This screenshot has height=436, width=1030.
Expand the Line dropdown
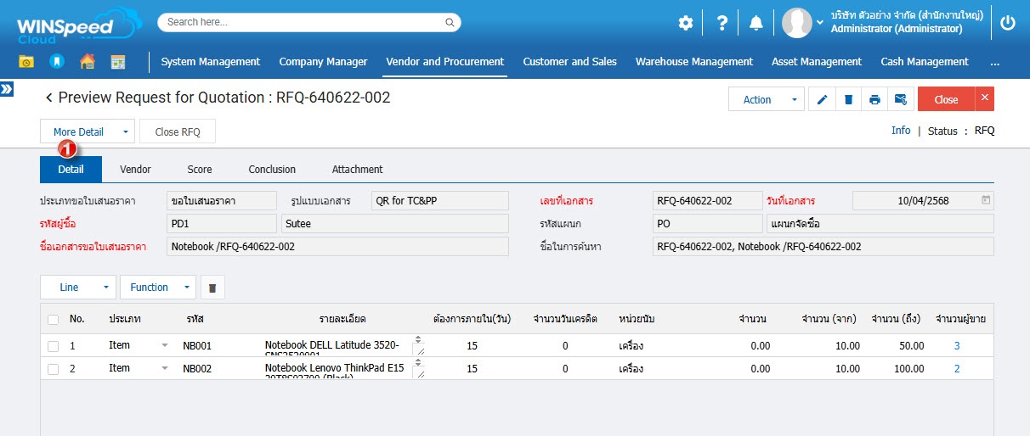78,288
